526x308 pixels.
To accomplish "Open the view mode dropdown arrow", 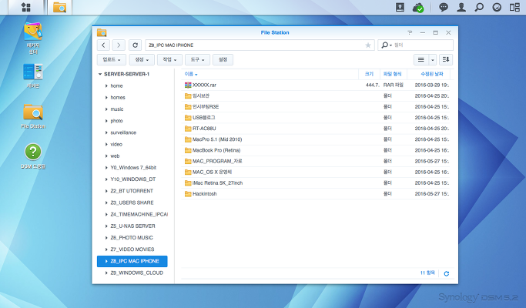I will (433, 60).
